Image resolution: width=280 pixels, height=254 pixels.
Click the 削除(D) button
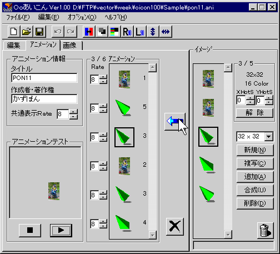(255, 203)
